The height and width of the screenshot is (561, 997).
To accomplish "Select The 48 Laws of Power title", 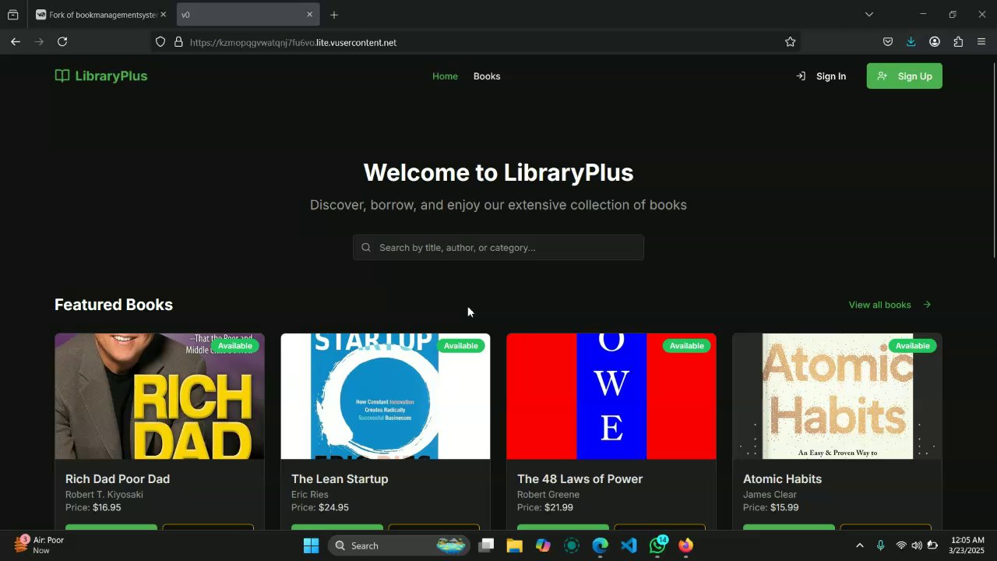I will coord(580,479).
